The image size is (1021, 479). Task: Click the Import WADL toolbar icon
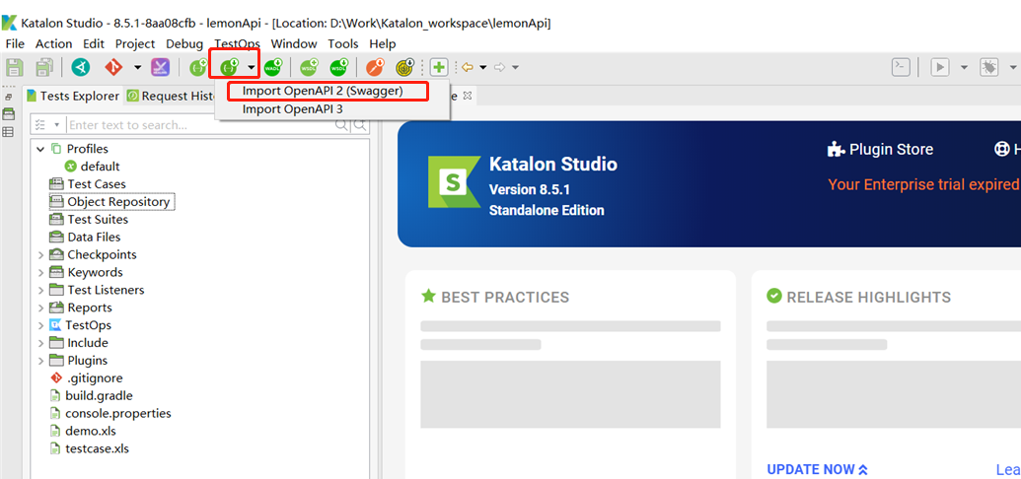click(273, 67)
